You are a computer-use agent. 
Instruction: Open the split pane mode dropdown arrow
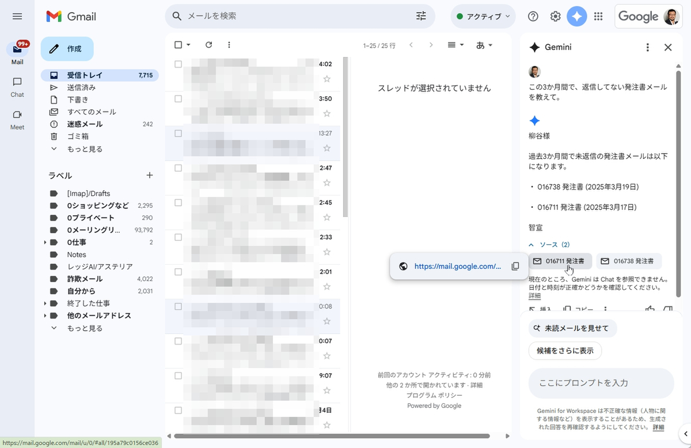click(x=462, y=45)
